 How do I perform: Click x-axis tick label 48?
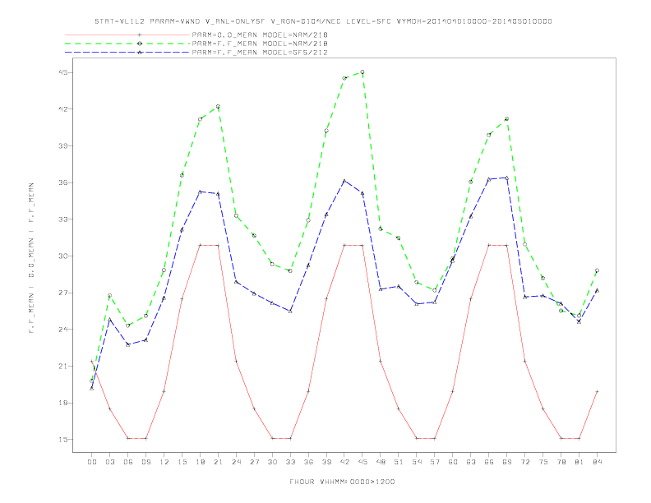(x=381, y=462)
